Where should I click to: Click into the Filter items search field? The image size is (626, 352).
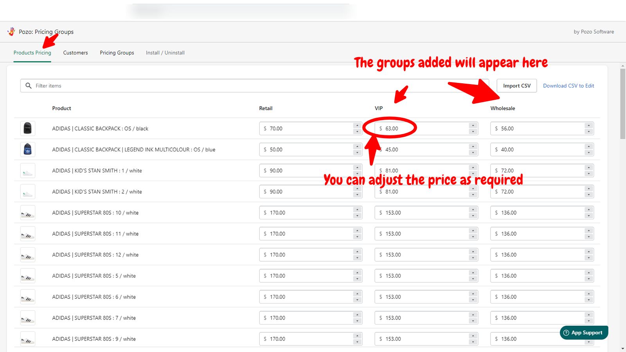tap(254, 86)
